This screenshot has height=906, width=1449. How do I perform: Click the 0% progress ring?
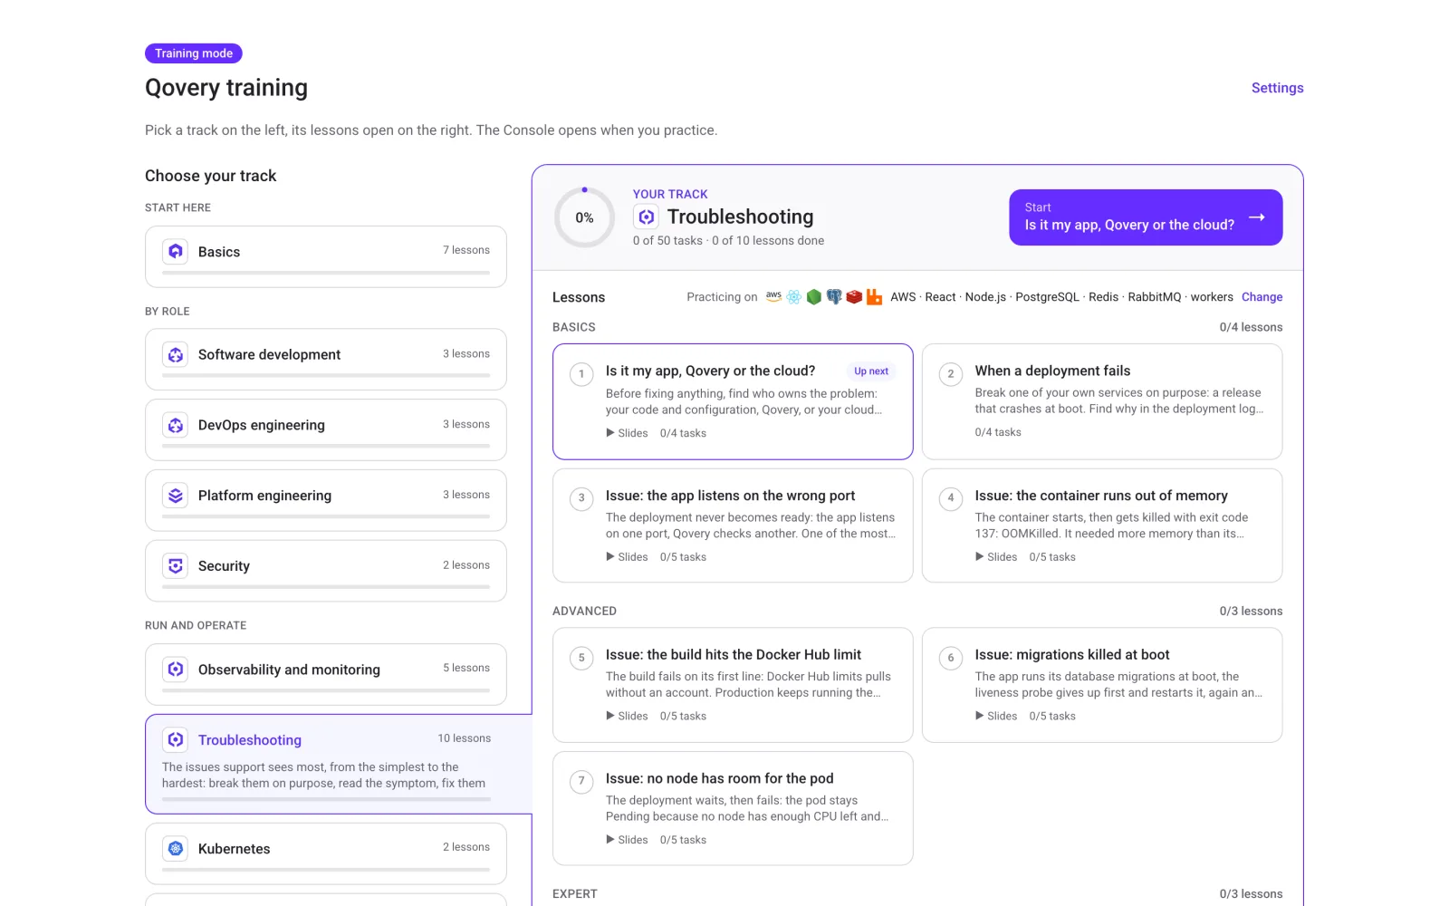(584, 217)
